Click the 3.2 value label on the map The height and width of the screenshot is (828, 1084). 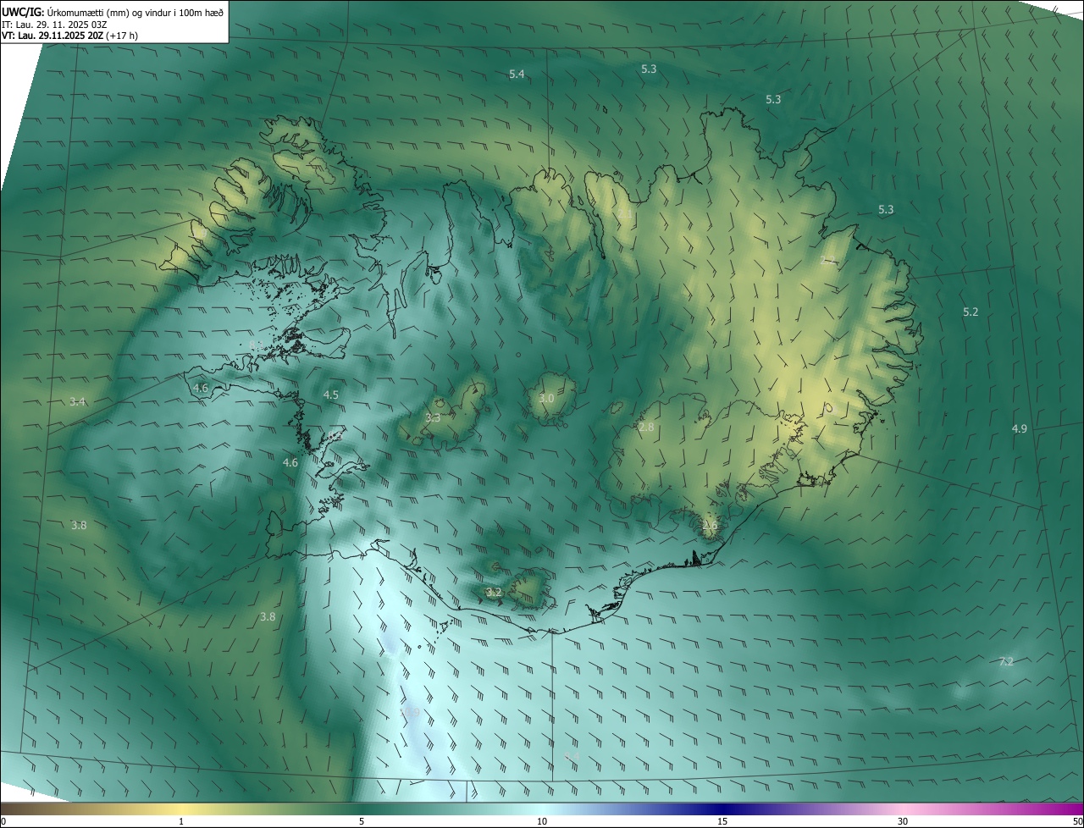[494, 593]
